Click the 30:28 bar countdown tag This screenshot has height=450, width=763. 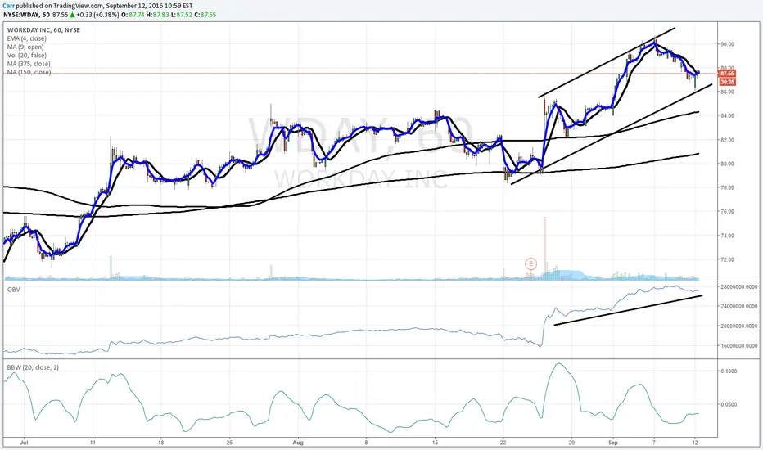click(x=727, y=82)
